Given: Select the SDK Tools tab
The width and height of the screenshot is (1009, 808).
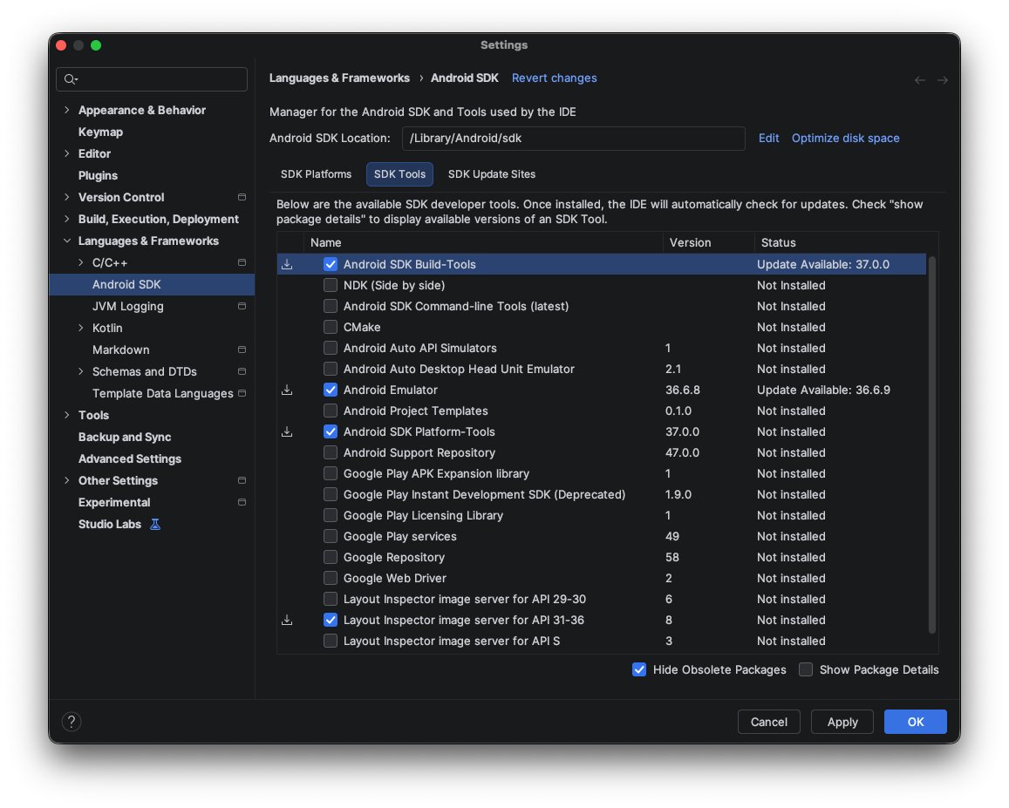Looking at the screenshot, I should point(399,174).
